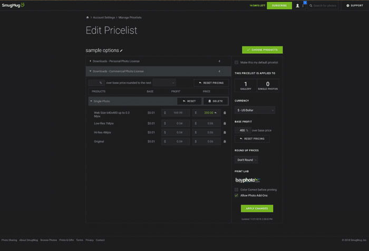Viewport: 369px width, 251px height.
Task: Open Manage Pricelists breadcrumb
Action: click(x=130, y=17)
